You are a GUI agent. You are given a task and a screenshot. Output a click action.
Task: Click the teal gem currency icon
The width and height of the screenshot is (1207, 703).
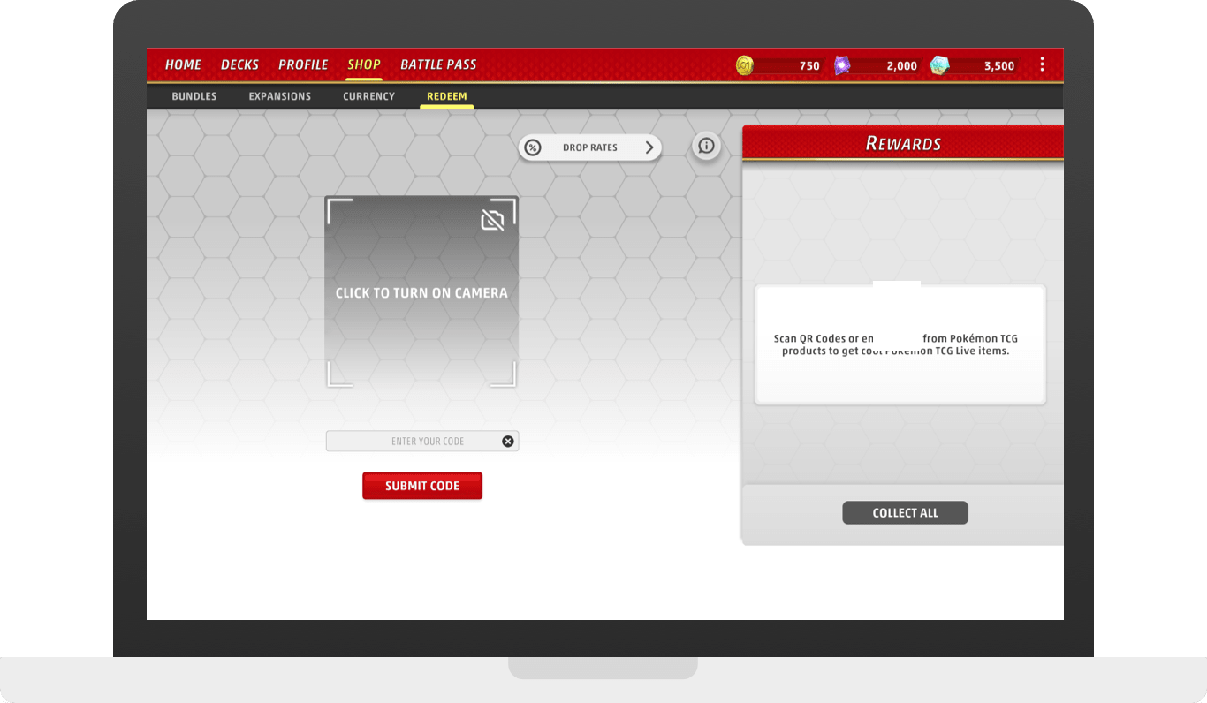[939, 65]
